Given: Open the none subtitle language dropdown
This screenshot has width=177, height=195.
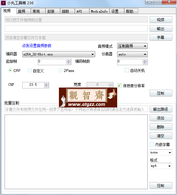Looking at the screenshot, I should (161, 152).
